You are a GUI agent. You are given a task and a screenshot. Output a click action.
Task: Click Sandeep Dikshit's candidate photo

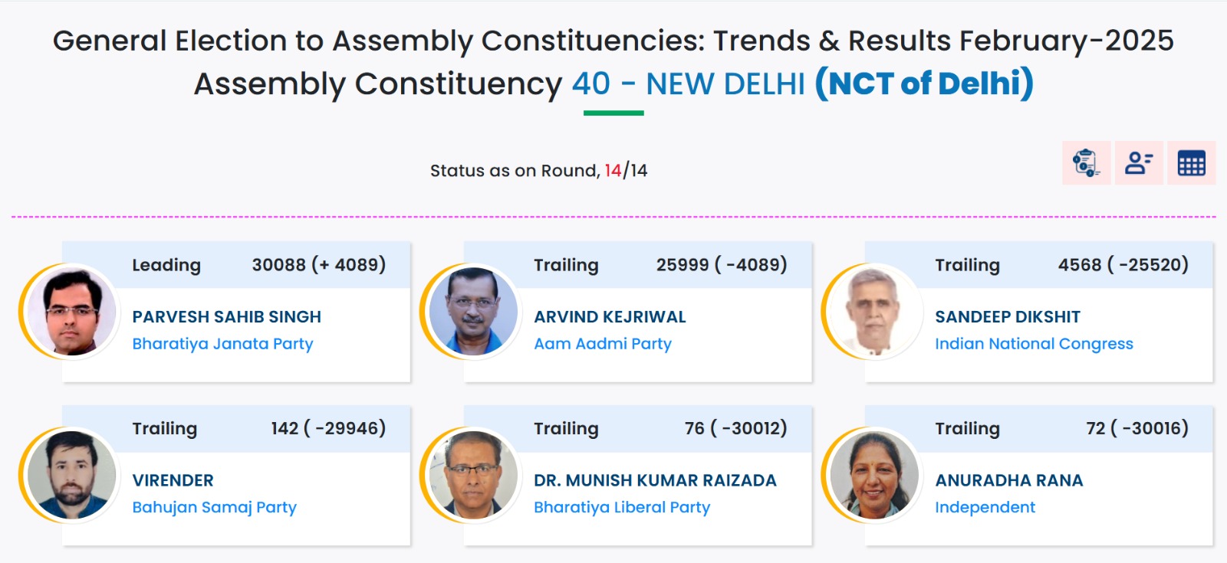pyautogui.click(x=873, y=312)
